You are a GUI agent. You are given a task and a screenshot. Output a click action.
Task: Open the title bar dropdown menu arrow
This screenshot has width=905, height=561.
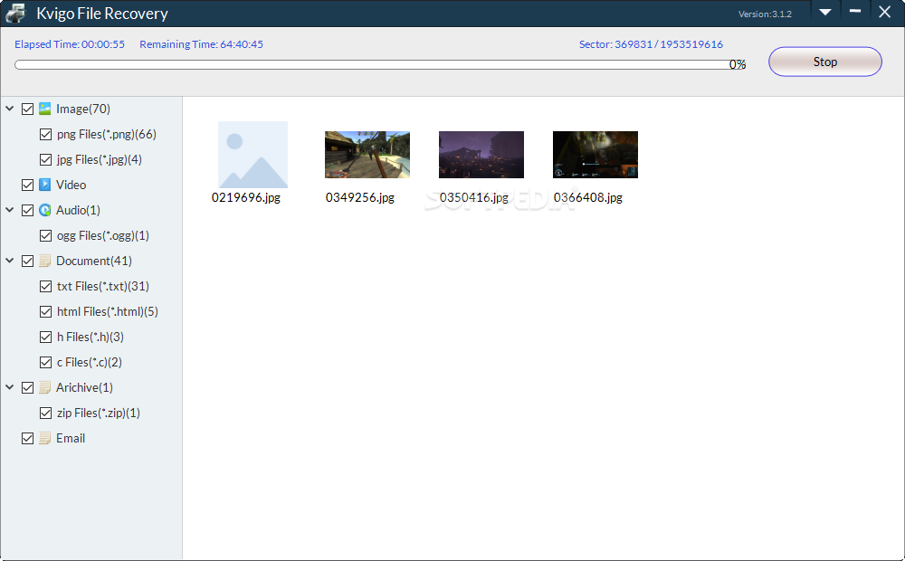click(825, 12)
